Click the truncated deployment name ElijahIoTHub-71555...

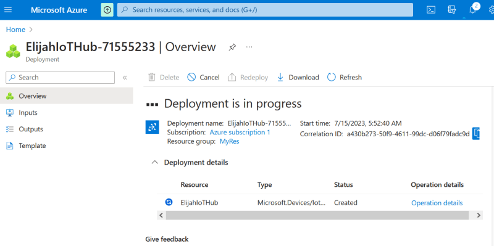[259, 124]
